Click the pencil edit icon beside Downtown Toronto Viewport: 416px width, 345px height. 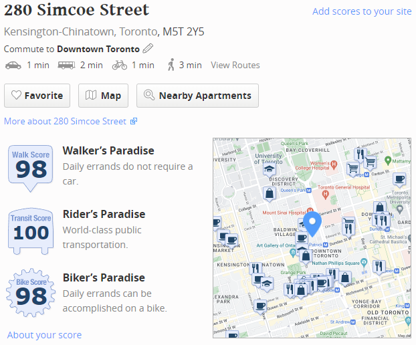point(148,49)
